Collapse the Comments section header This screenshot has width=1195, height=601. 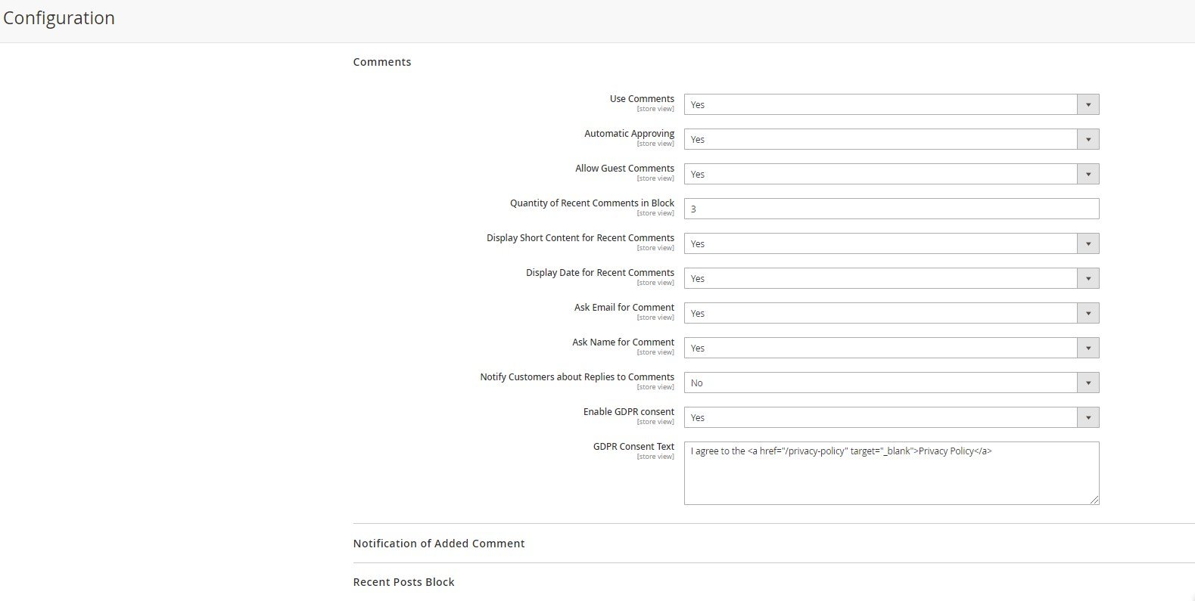click(x=382, y=62)
